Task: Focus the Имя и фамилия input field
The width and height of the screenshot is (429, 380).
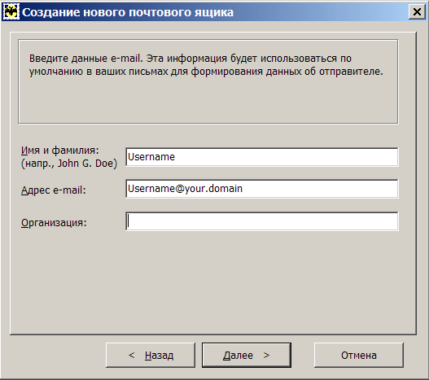Action: point(262,157)
